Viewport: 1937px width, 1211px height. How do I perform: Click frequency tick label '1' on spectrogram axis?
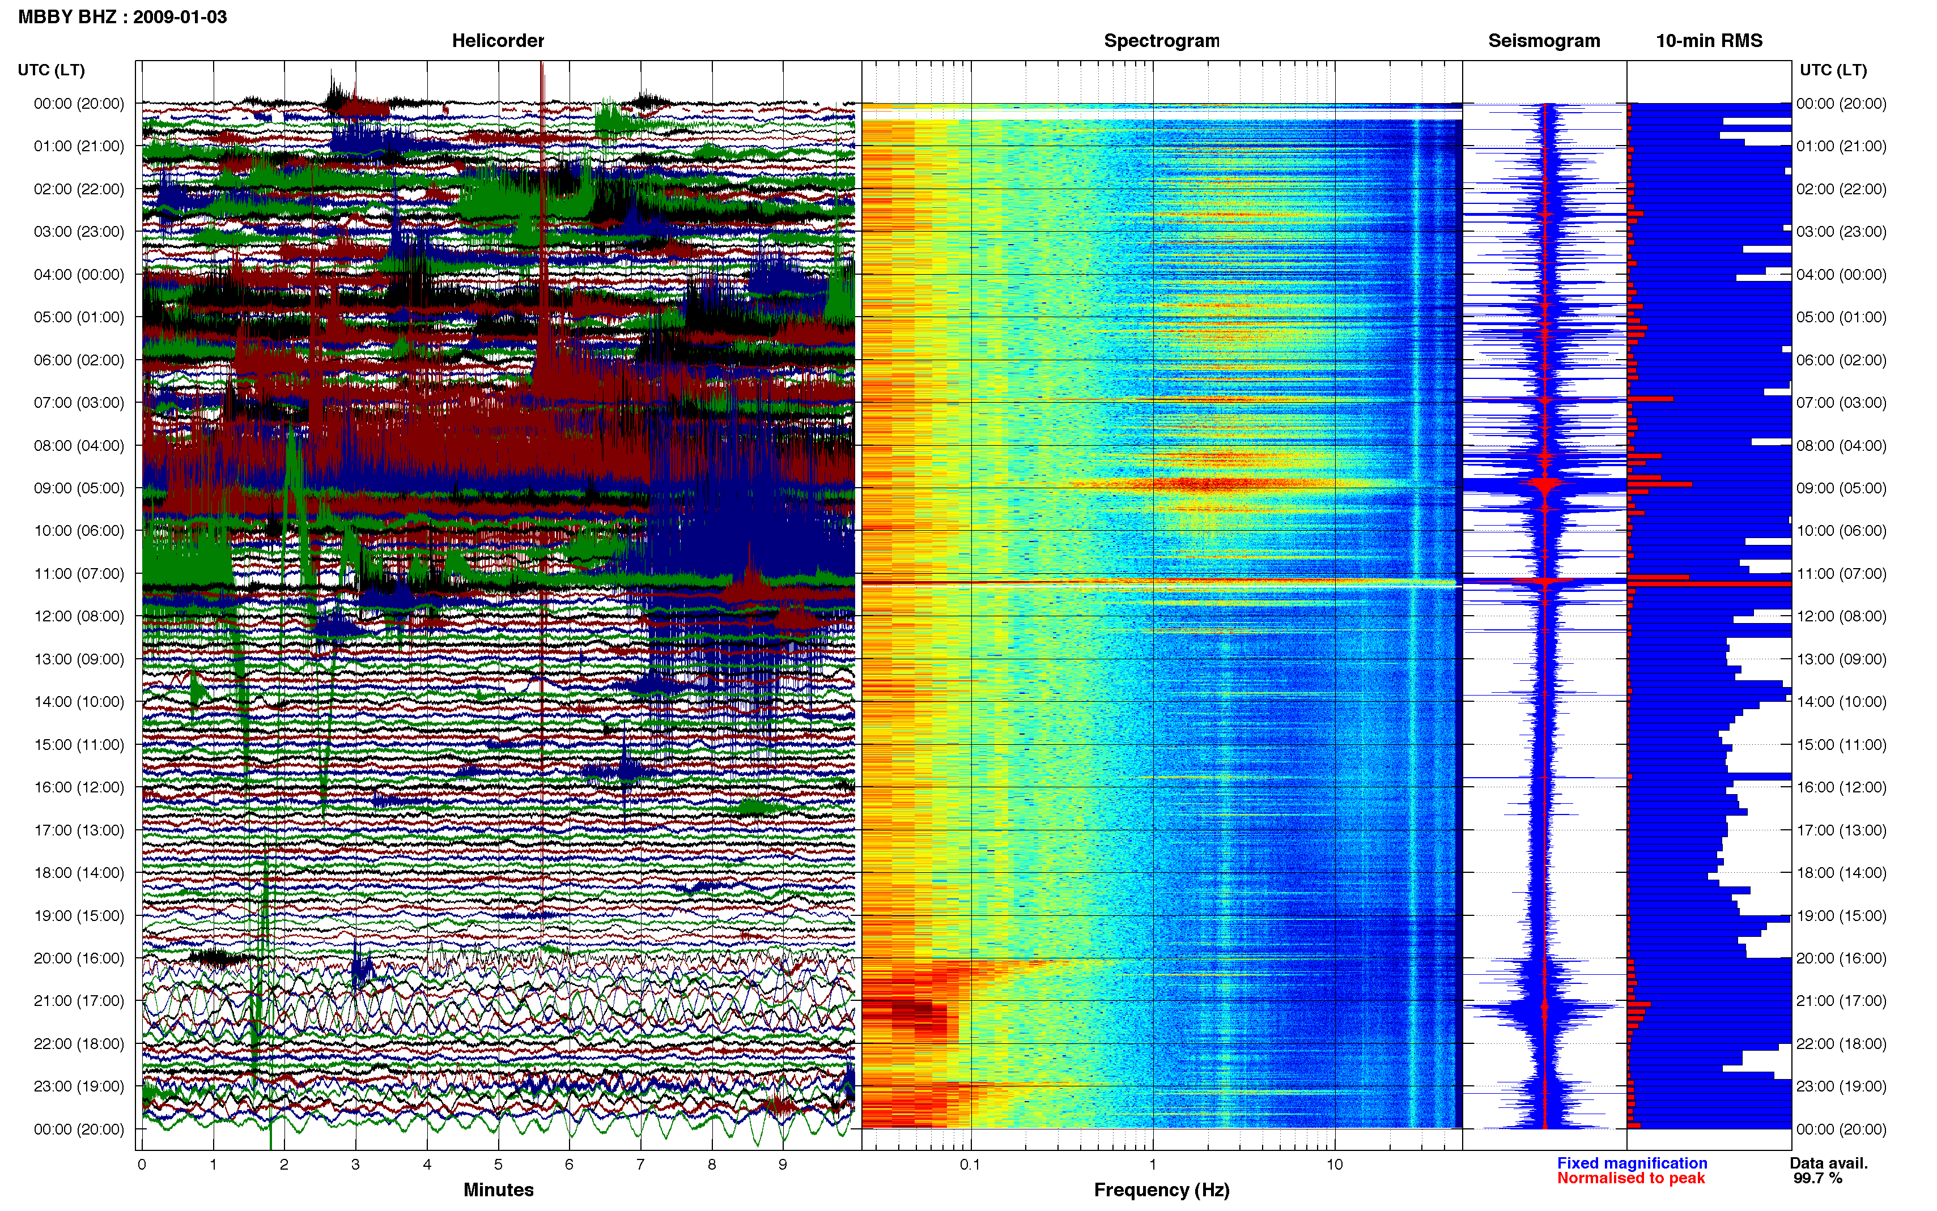tap(1153, 1165)
